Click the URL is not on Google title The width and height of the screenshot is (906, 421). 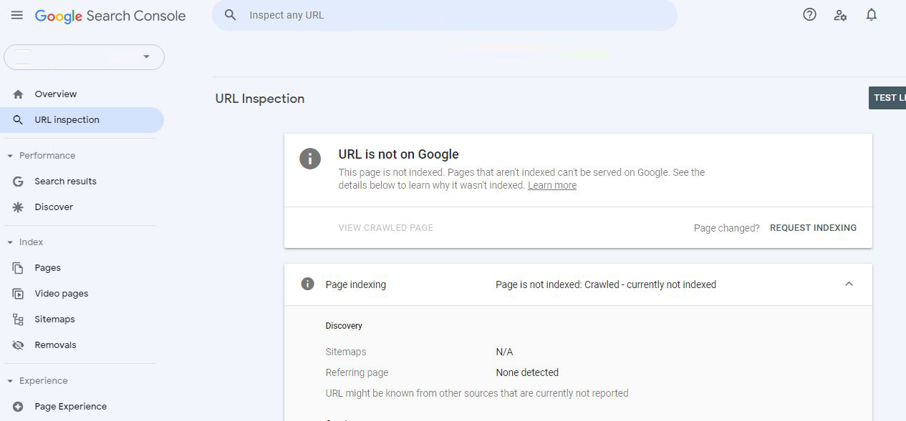point(399,154)
